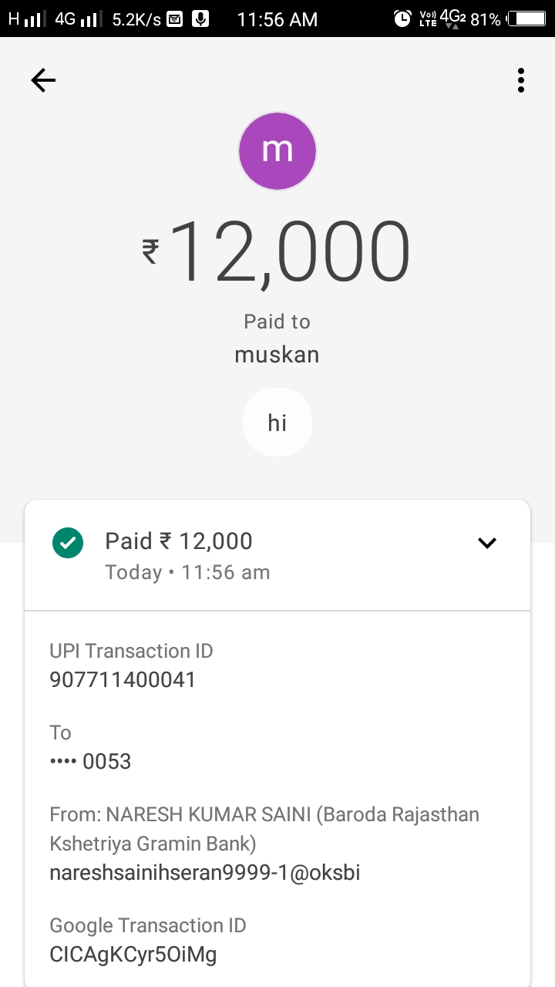The height and width of the screenshot is (987, 555).
Task: Tap the 'Paid ₹ 12,000' header row
Action: 179,541
